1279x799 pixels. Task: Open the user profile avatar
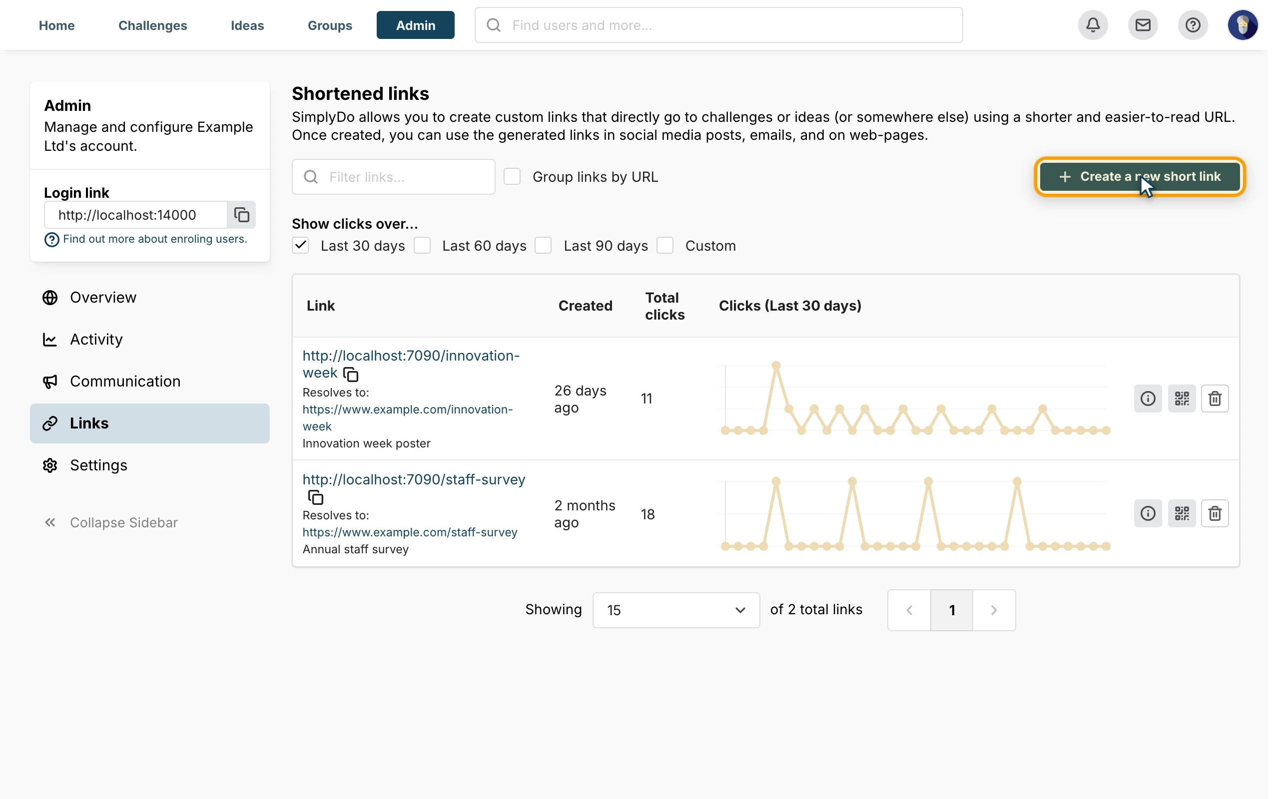[1243, 25]
